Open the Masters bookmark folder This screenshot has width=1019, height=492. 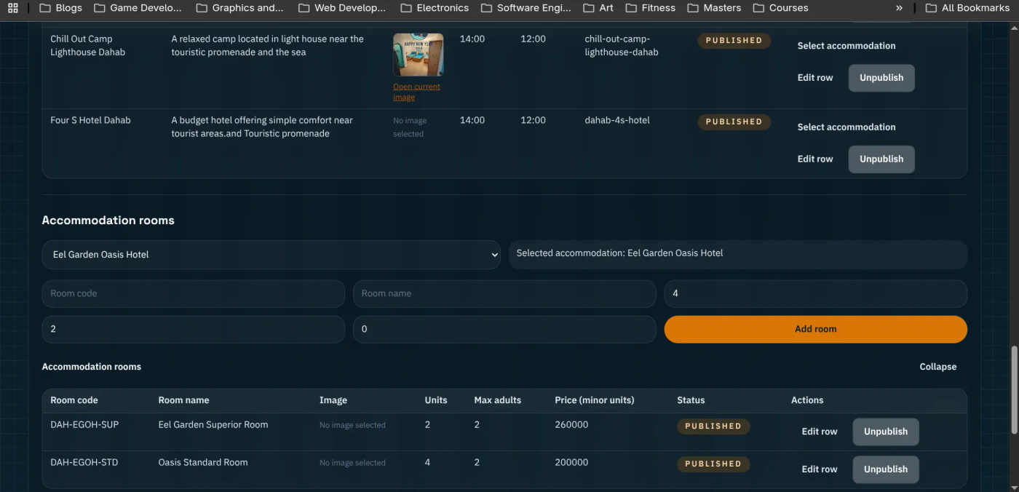point(714,8)
